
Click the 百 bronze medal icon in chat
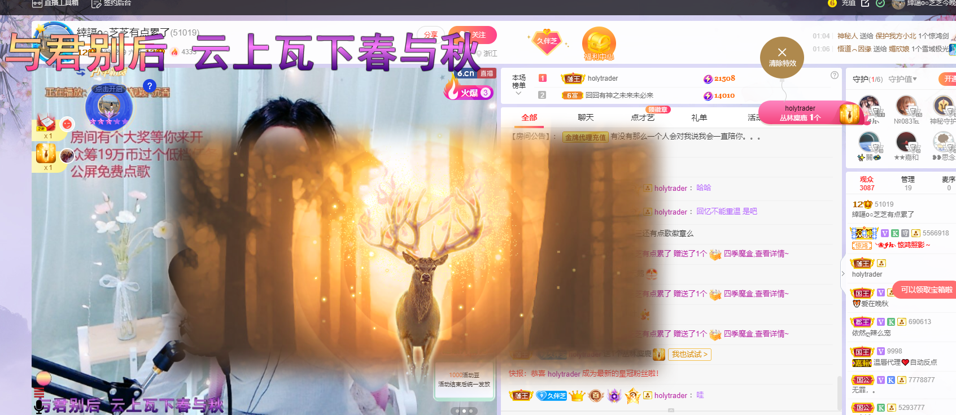(596, 396)
